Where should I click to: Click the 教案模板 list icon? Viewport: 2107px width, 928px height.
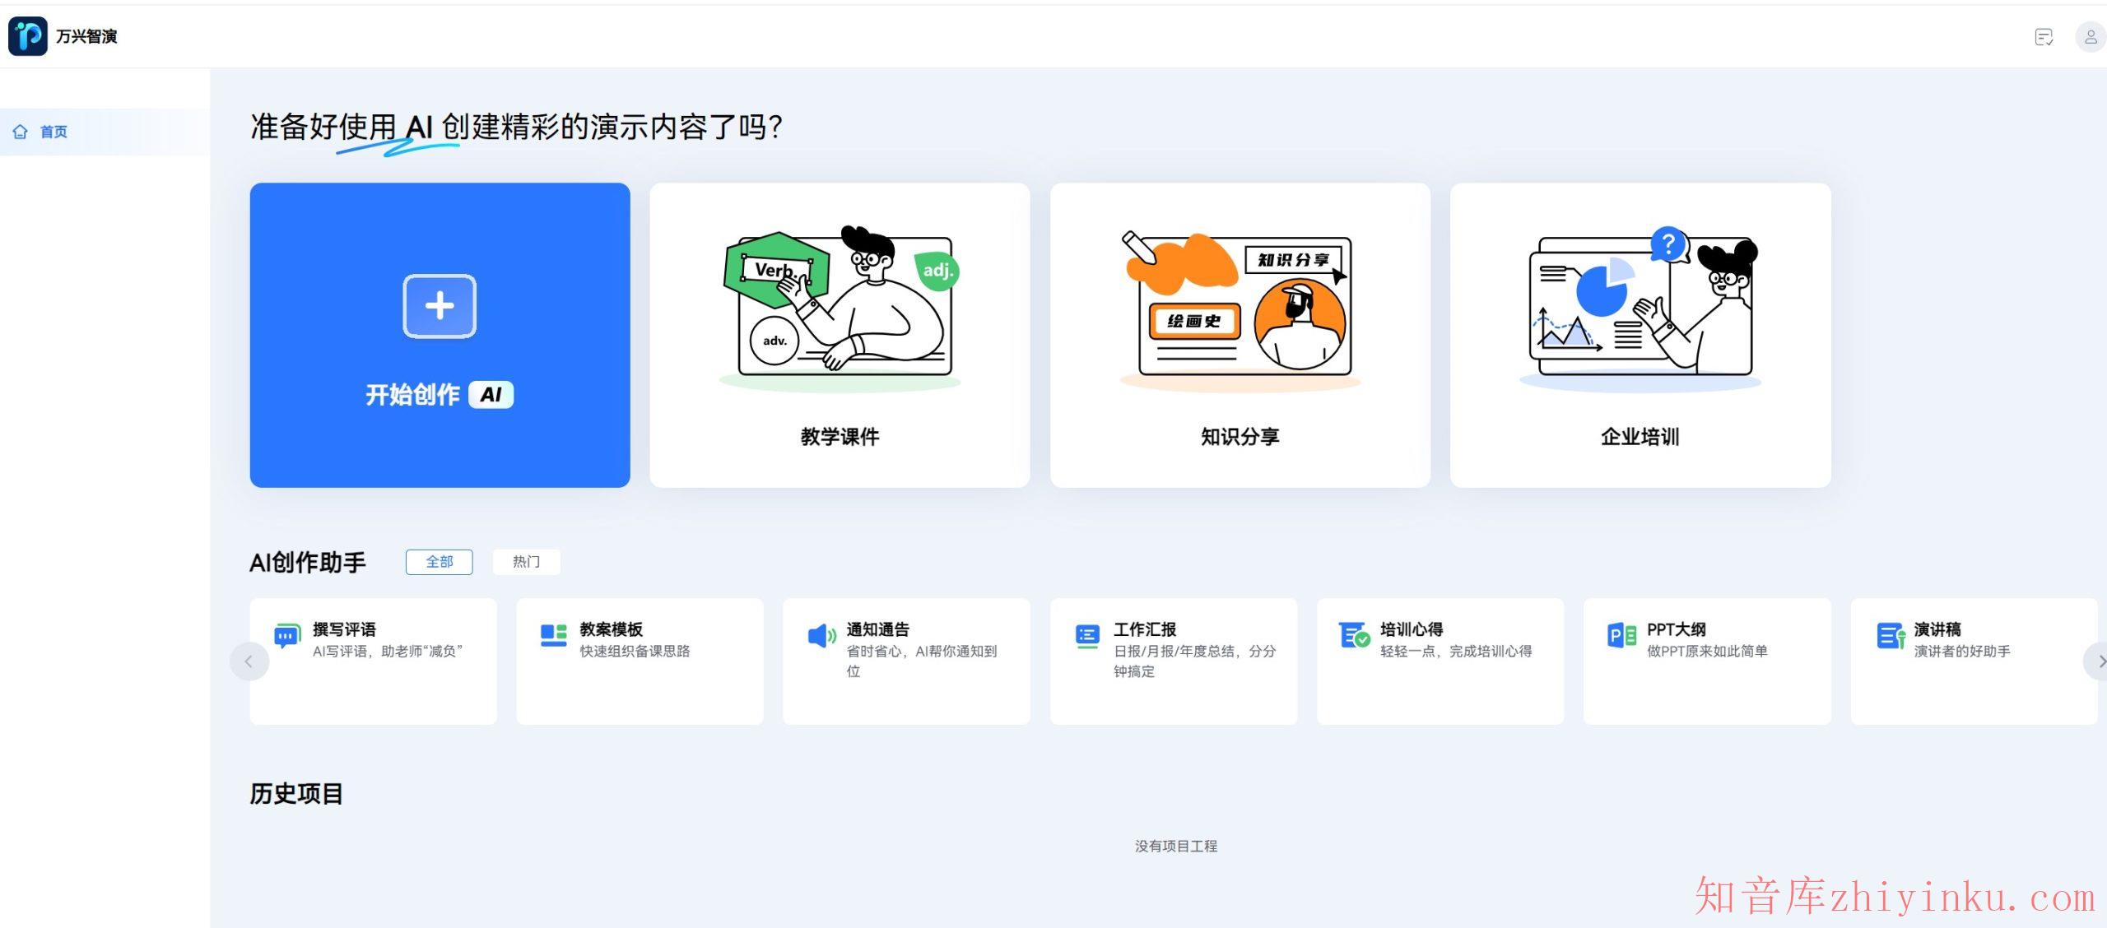coord(552,634)
